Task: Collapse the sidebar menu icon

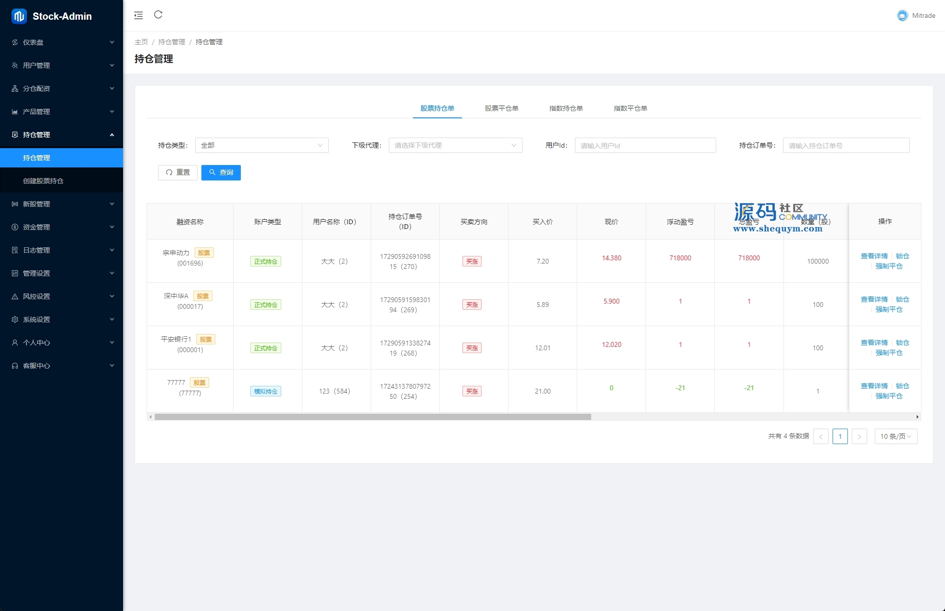Action: tap(138, 15)
